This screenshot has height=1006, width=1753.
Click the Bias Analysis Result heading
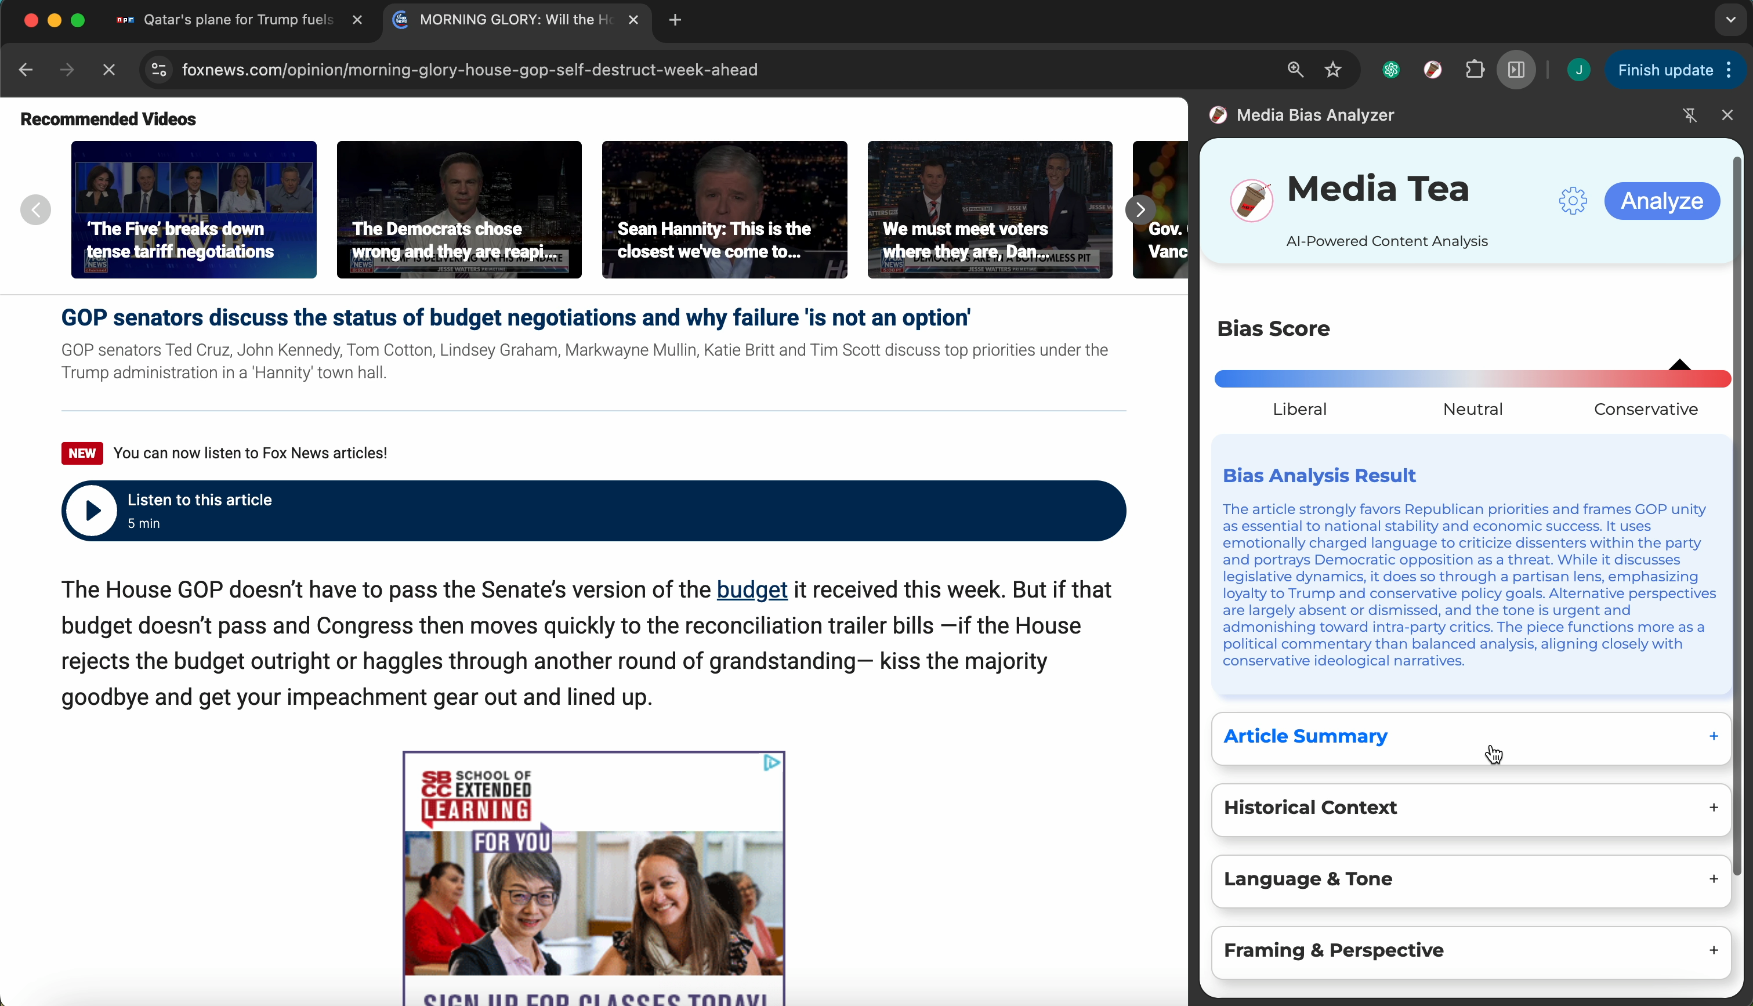coord(1319,476)
